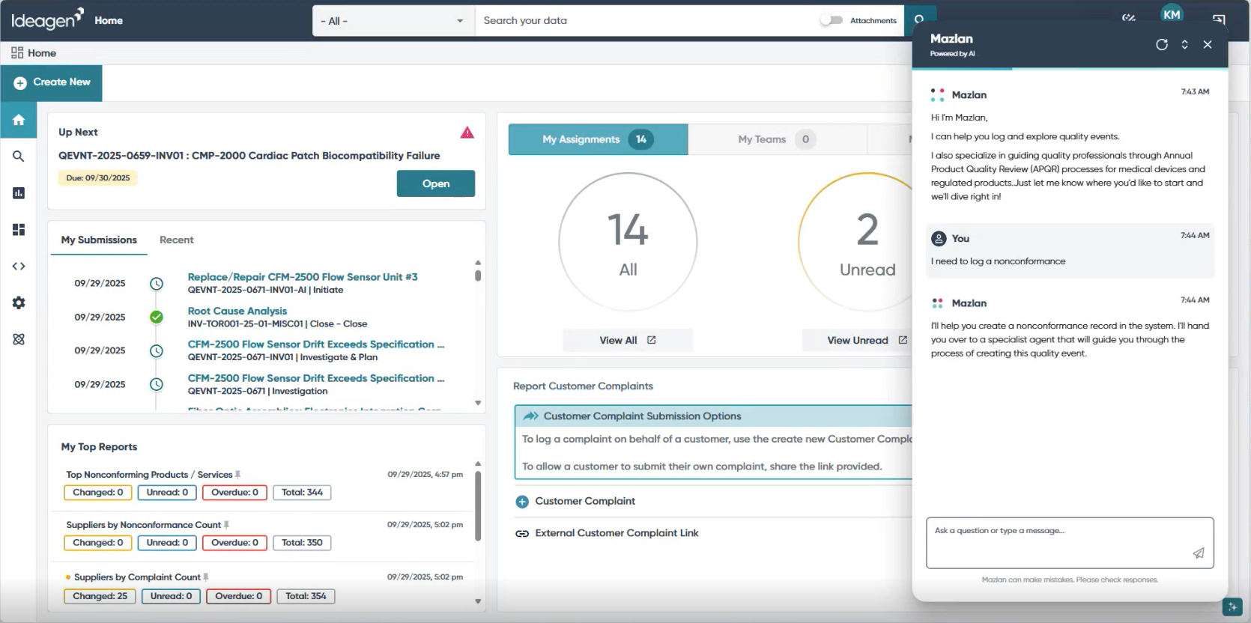Click the Ideagen logo
Viewport: 1251px width, 623px height.
click(x=46, y=19)
